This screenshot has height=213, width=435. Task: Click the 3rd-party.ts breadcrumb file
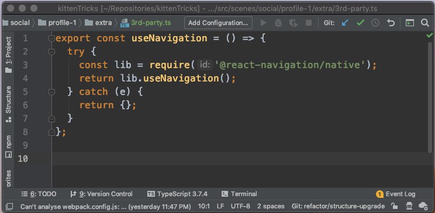point(146,23)
